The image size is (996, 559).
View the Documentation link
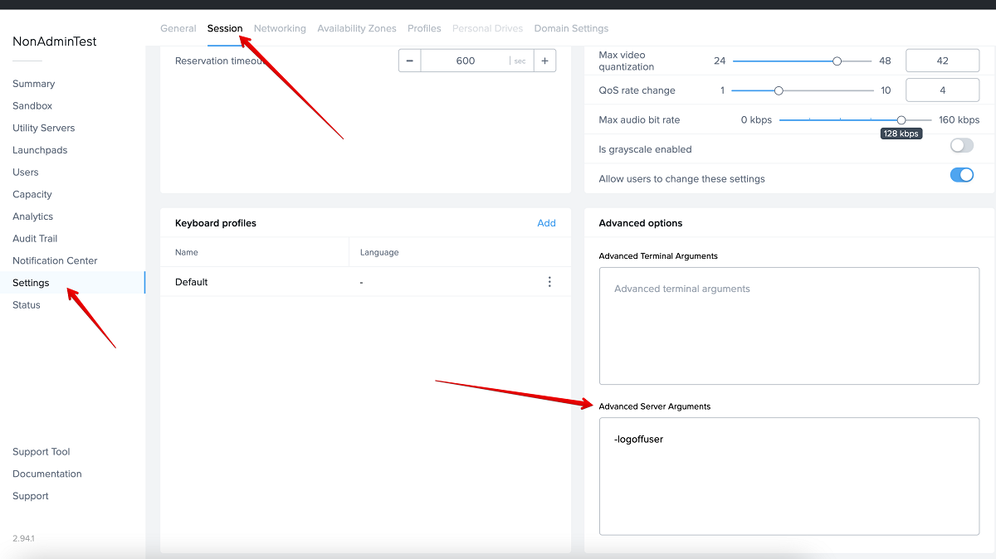(x=47, y=474)
